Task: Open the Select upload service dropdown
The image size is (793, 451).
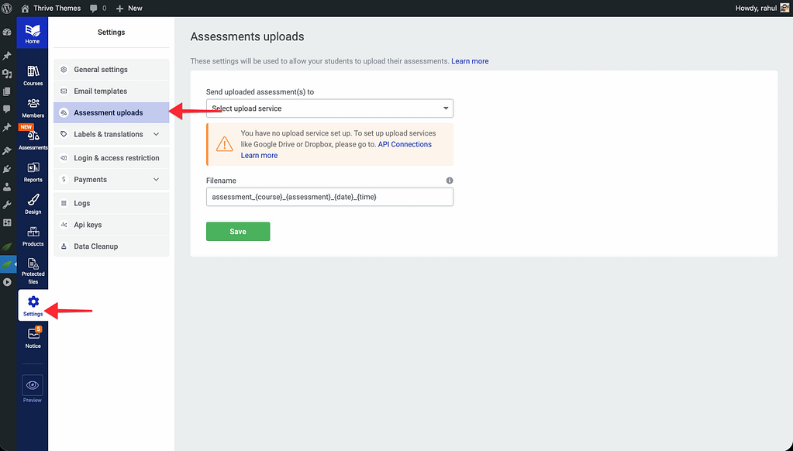Action: pyautogui.click(x=329, y=108)
